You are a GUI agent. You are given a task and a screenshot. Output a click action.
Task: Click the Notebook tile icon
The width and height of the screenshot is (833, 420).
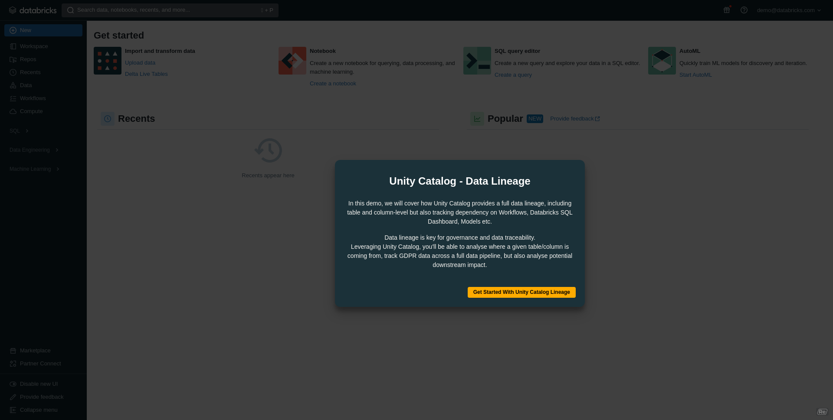(x=292, y=61)
